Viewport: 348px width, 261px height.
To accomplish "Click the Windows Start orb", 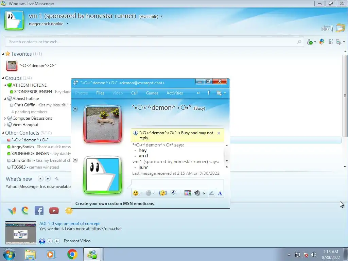I will 9,254.
